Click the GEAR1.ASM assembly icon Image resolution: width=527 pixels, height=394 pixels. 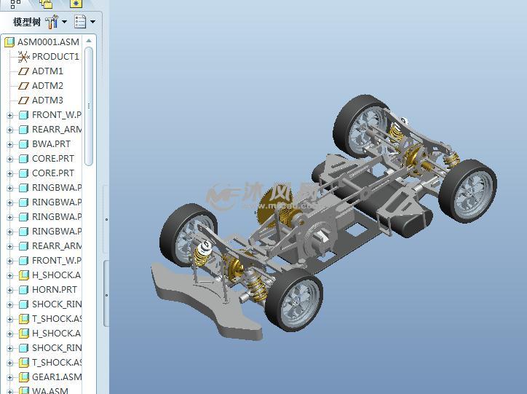(23, 377)
